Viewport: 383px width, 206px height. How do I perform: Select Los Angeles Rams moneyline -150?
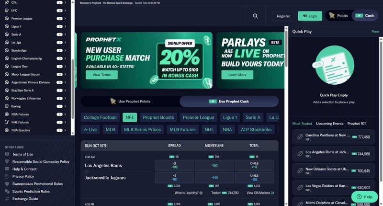coord(214,165)
